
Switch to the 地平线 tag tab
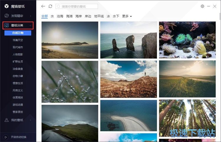point(99,16)
